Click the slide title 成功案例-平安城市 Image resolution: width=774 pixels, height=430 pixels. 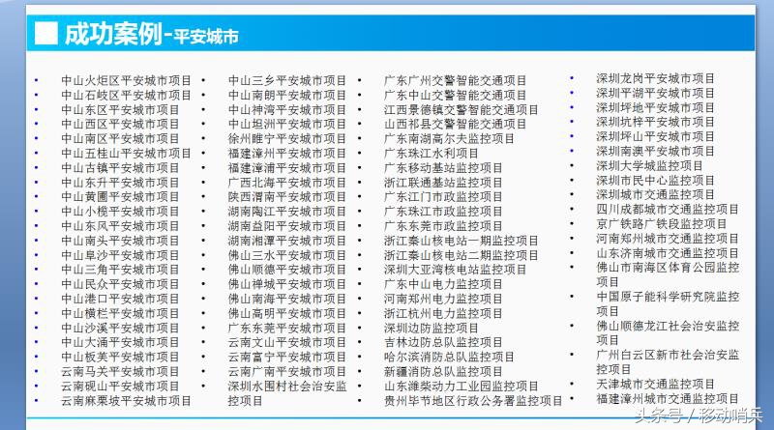coord(152,35)
